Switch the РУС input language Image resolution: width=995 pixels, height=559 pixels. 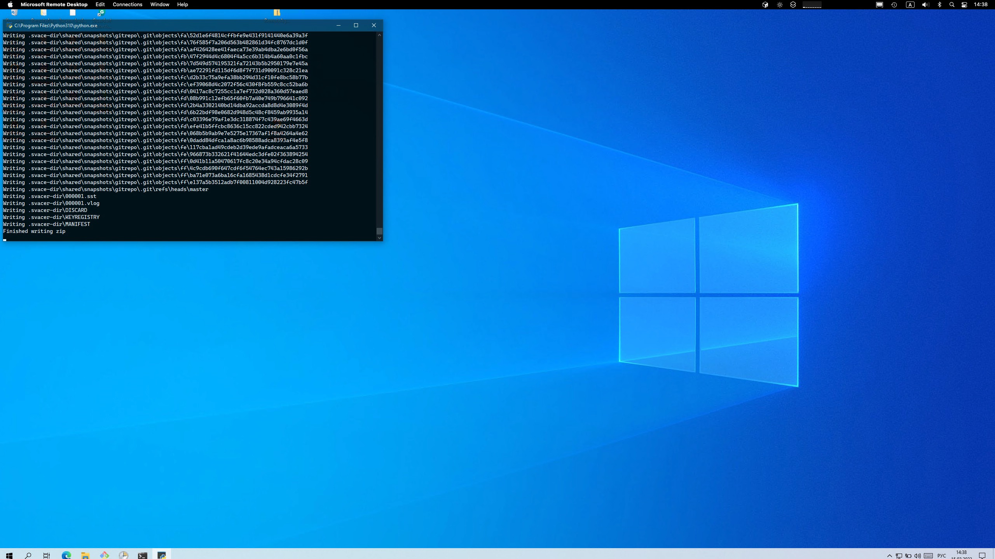(942, 556)
